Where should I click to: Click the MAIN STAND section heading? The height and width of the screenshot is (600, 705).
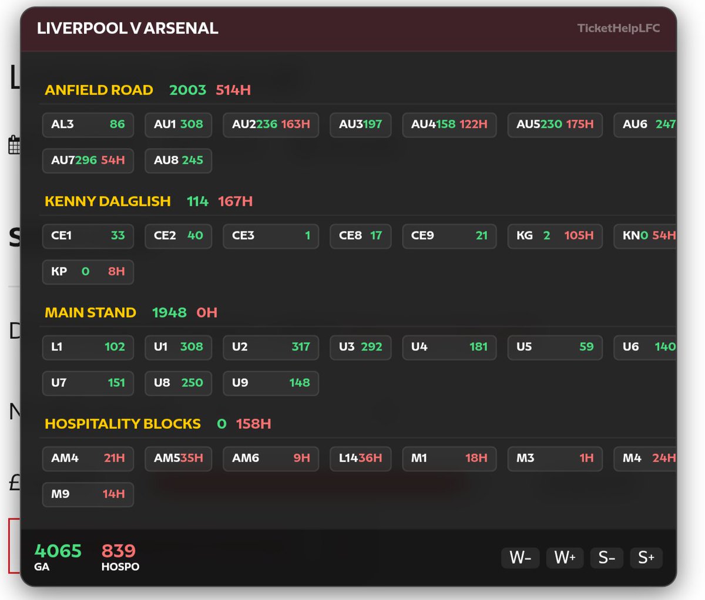pyautogui.click(x=90, y=313)
